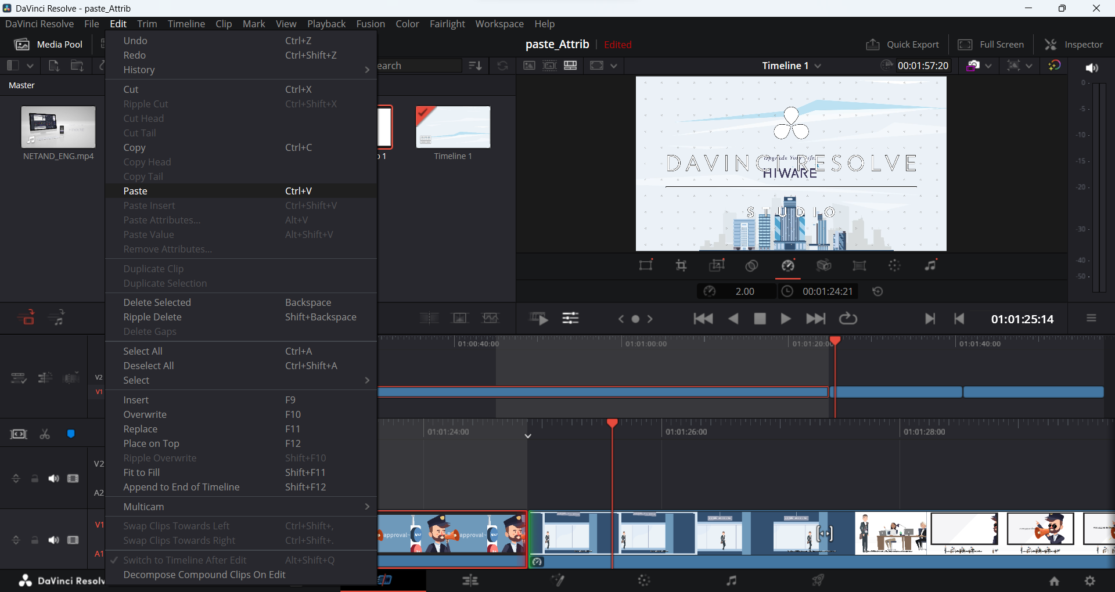Image resolution: width=1115 pixels, height=592 pixels.
Task: Choose Ripple Delete from Edit menu
Action: [x=241, y=317]
